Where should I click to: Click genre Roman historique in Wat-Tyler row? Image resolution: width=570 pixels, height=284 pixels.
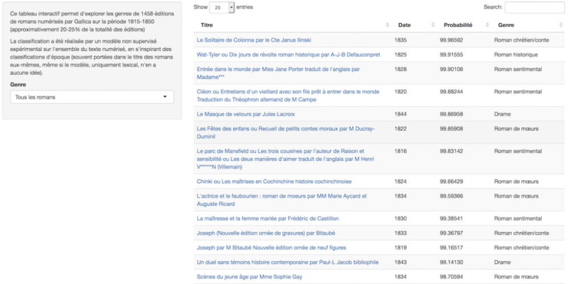[x=516, y=55]
